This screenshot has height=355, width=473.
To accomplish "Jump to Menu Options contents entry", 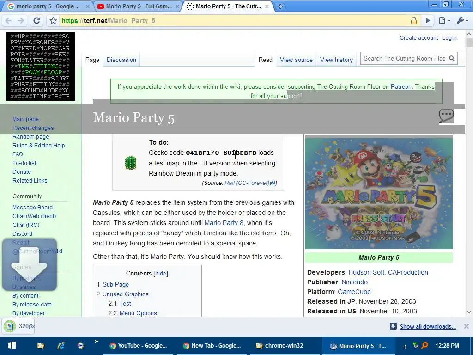I will [138, 313].
